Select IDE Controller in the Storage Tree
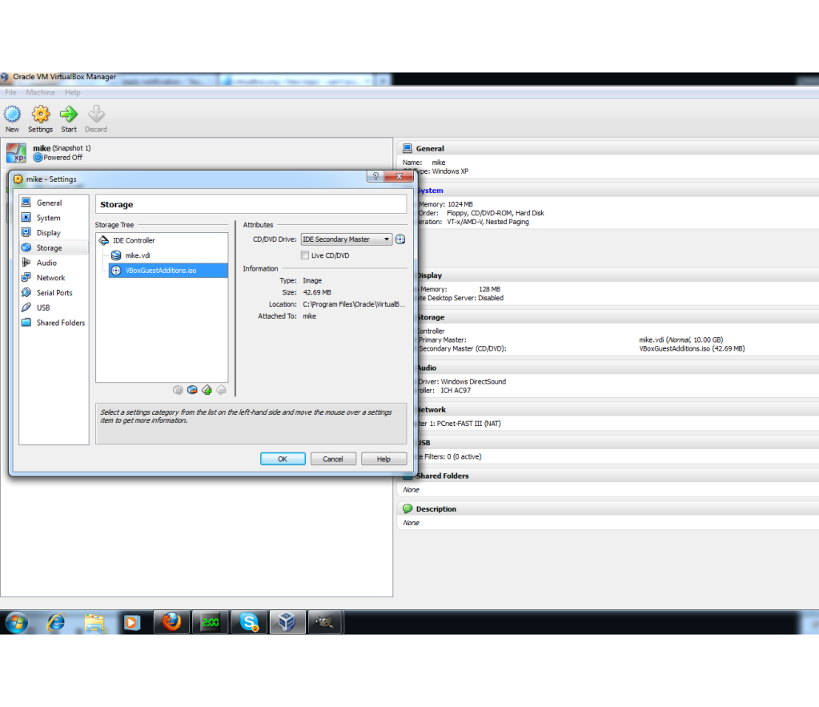Viewport: 819px width, 707px height. point(133,240)
